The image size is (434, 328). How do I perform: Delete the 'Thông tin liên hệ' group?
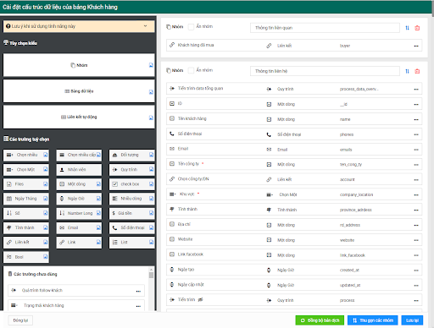coord(417,71)
